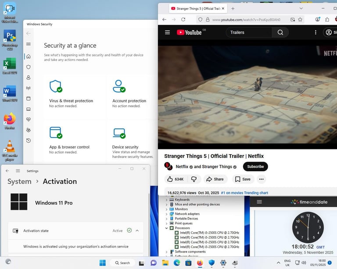Open File Explorer from taskbar
Viewport: 337px width, 269px height.
(165, 263)
